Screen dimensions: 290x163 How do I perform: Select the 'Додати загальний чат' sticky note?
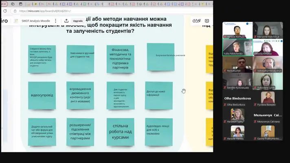click(42, 132)
